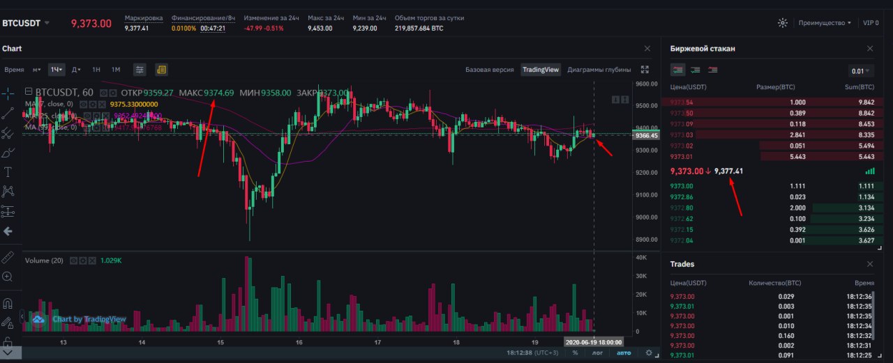The width and height of the screenshot is (893, 363).
Task: Open chart settings gear in bottom bar
Action: tap(649, 353)
